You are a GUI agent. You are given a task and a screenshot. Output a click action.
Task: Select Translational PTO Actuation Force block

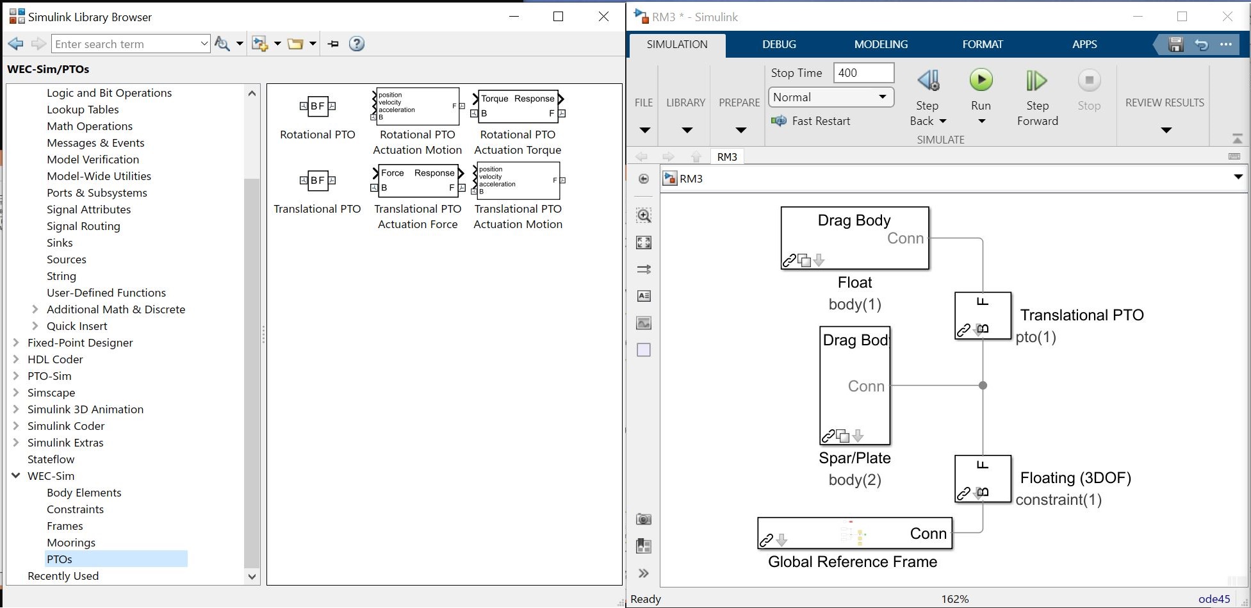coord(418,181)
